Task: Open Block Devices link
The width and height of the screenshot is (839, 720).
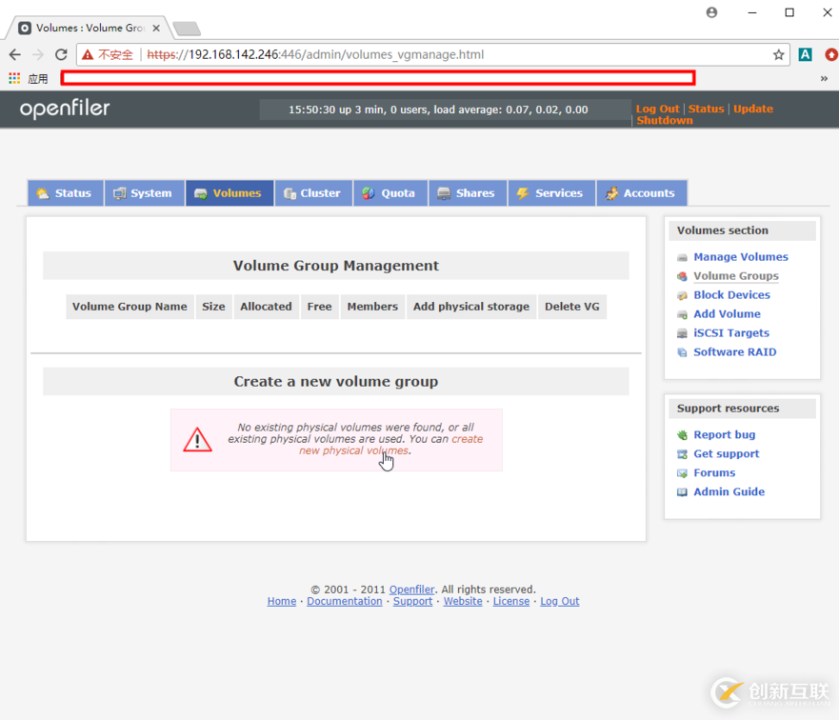Action: click(x=731, y=295)
